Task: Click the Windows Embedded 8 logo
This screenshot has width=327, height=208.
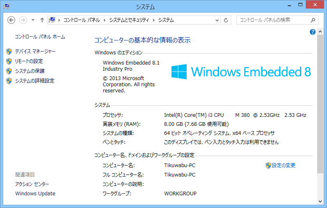Action: point(241,72)
